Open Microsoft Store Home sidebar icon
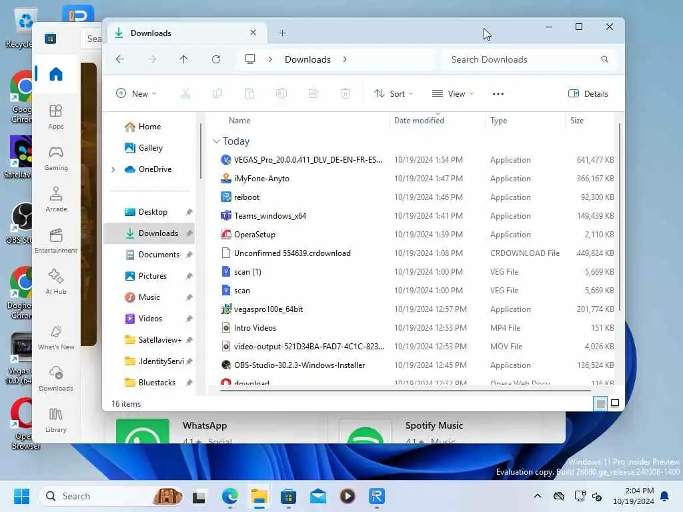The image size is (683, 512). point(56,74)
